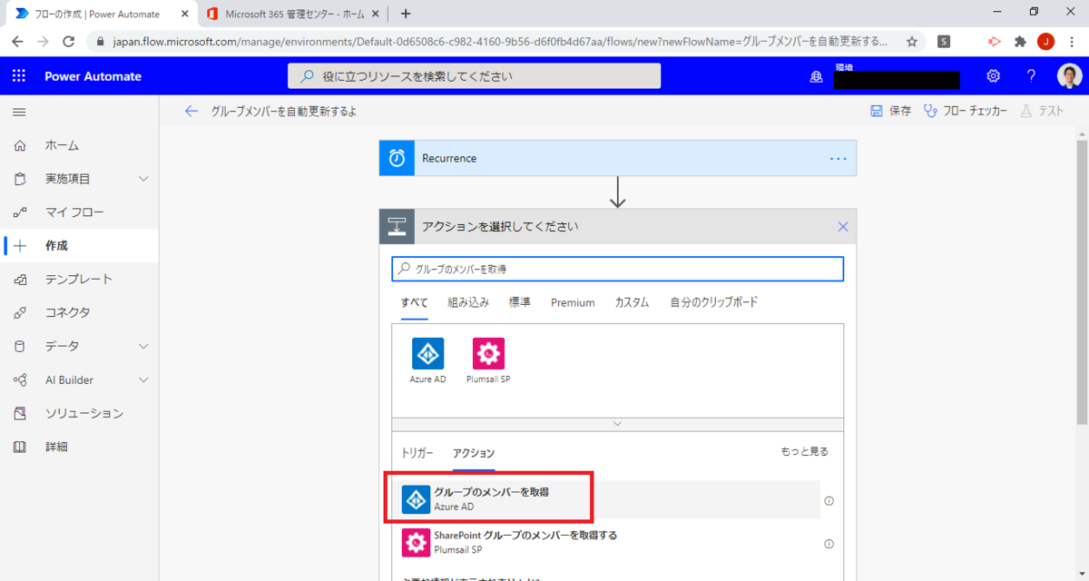The width and height of the screenshot is (1089, 581).
Task: Click the book icon beside 詳細
Action: pyautogui.click(x=20, y=447)
